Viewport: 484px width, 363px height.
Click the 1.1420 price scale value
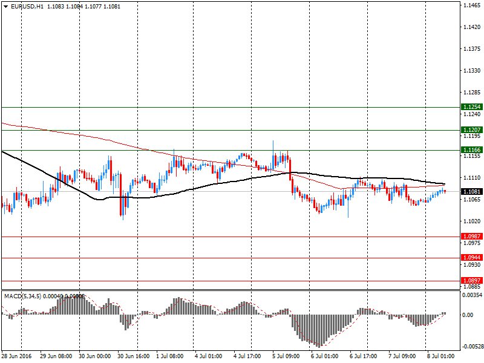coord(472,27)
